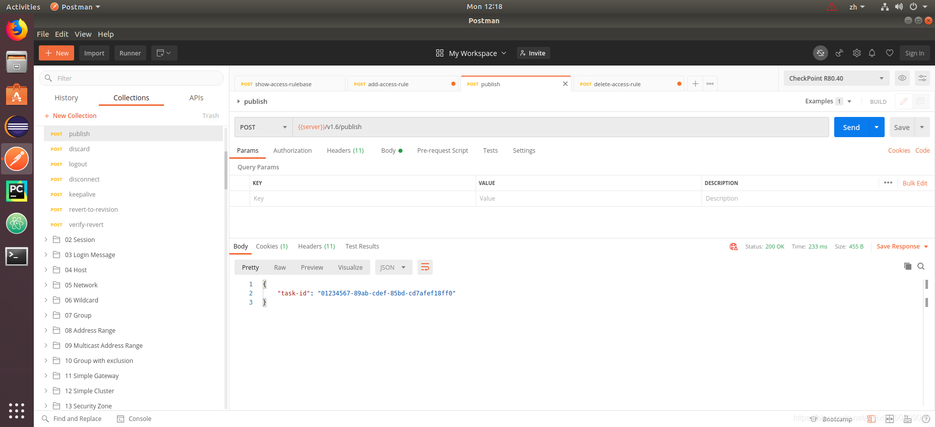Open Find and Replace
This screenshot has width=935, height=427.
point(72,419)
